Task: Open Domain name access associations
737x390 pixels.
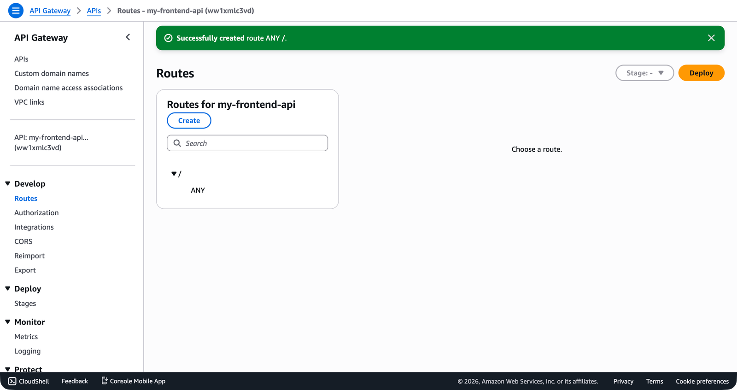Action: pos(68,88)
